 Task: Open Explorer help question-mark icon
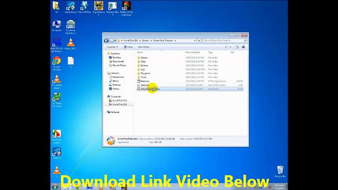click(243, 47)
